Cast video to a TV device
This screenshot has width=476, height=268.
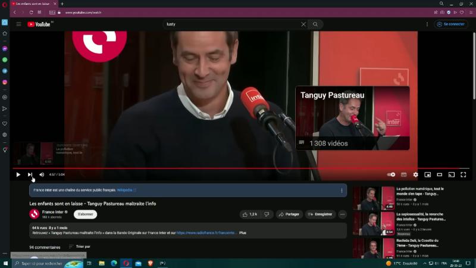click(x=452, y=174)
